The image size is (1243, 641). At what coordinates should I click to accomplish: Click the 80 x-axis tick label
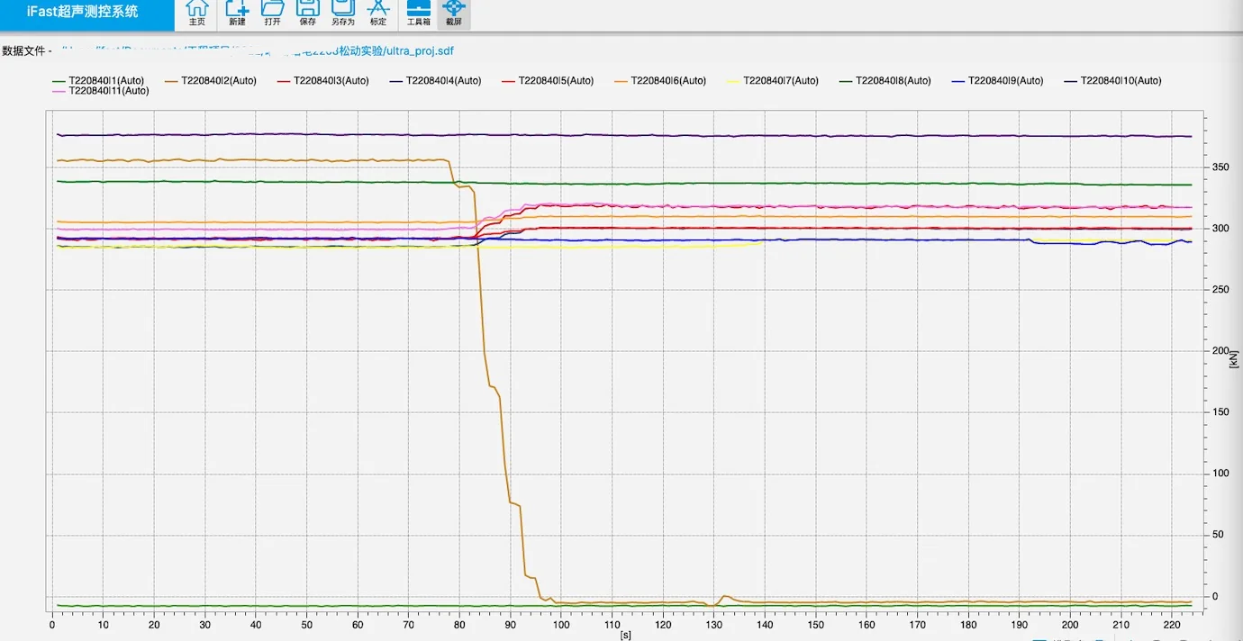(459, 625)
